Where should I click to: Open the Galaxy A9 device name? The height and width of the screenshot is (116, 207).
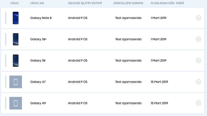pos(38,103)
